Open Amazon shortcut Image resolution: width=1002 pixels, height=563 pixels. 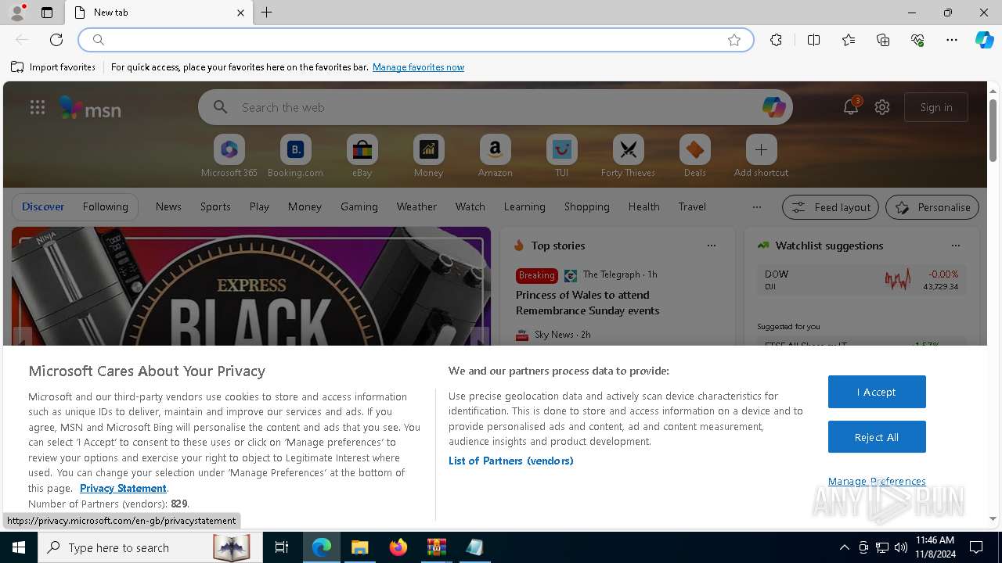[495, 156]
